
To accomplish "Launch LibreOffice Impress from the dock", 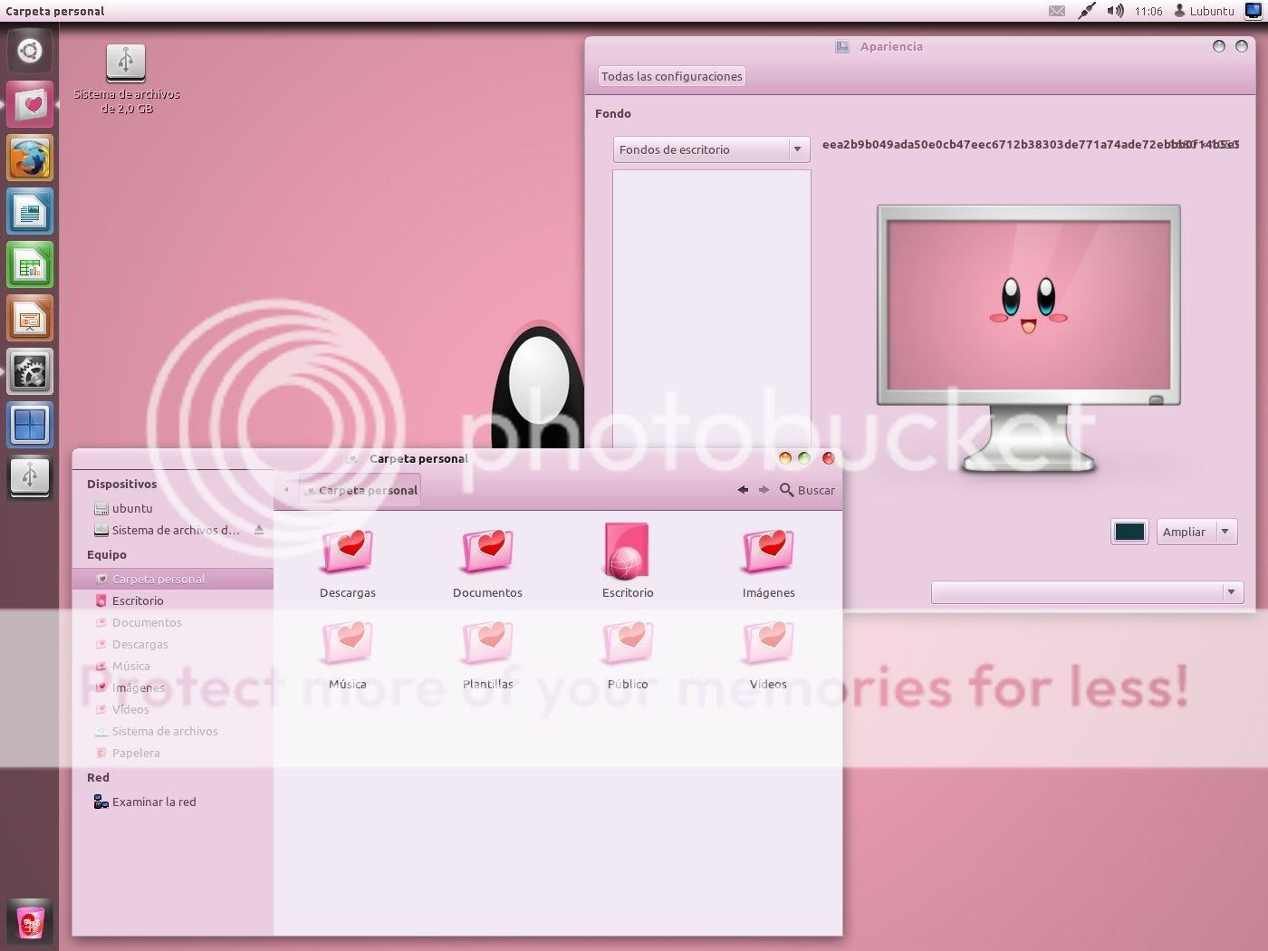I will [30, 318].
